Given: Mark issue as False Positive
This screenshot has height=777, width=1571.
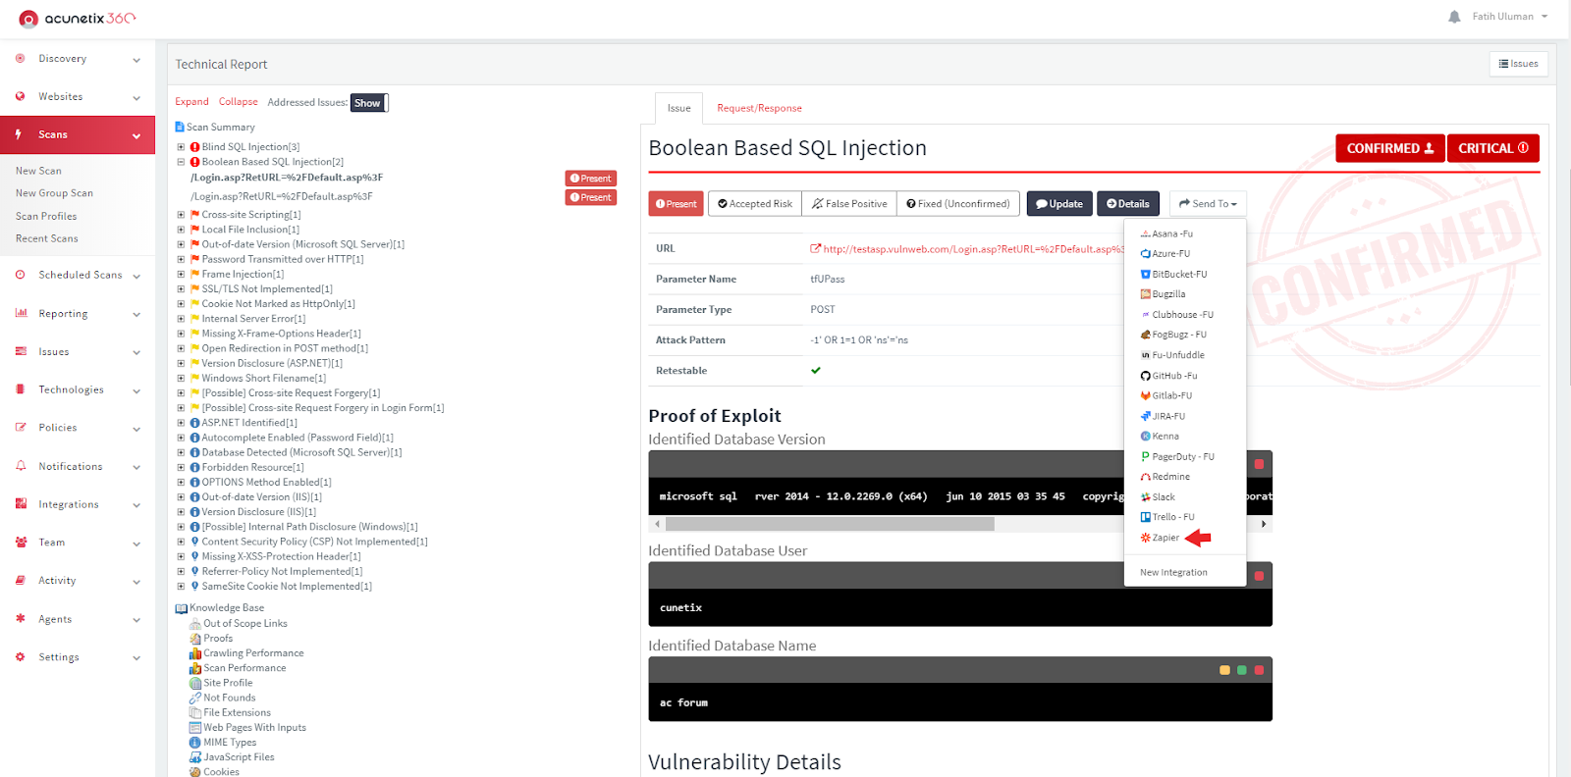Looking at the screenshot, I should 849,204.
